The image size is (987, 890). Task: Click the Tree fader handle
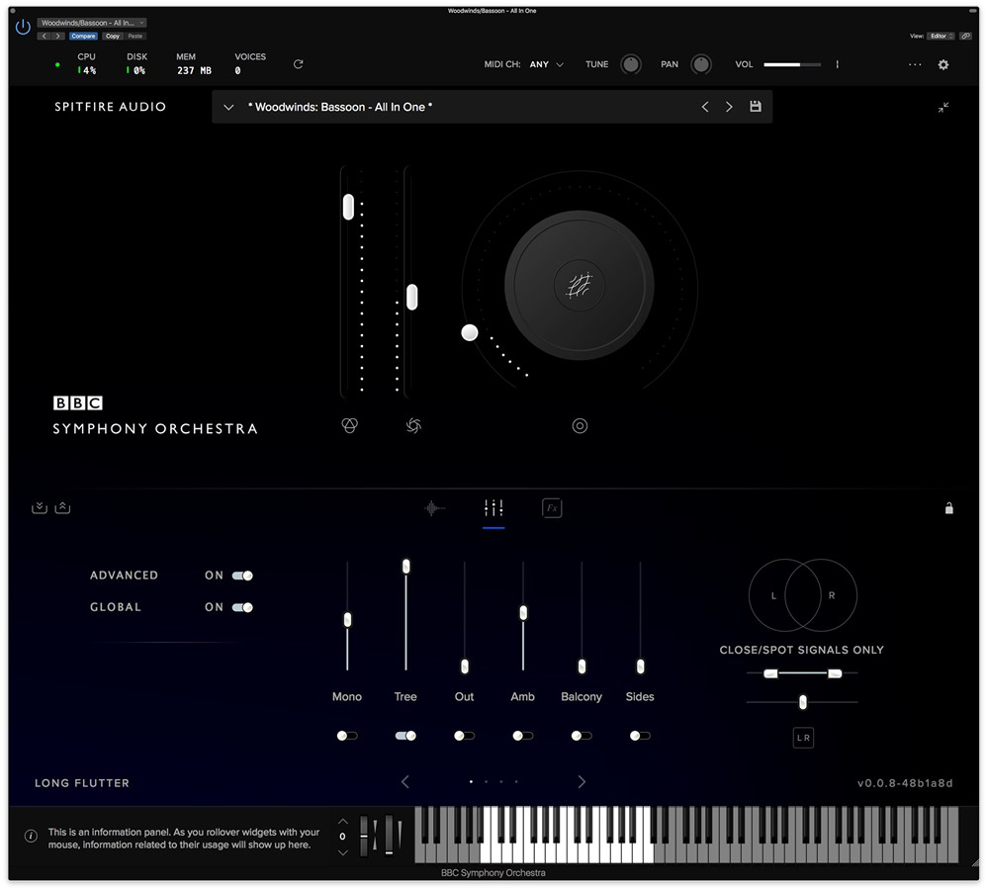pyautogui.click(x=406, y=567)
